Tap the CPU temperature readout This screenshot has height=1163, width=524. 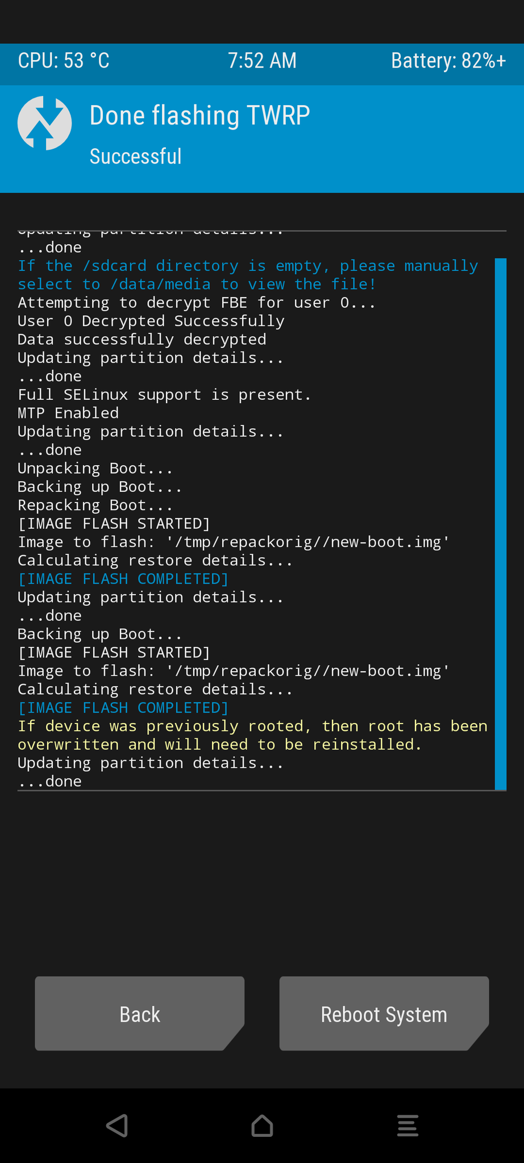click(64, 61)
